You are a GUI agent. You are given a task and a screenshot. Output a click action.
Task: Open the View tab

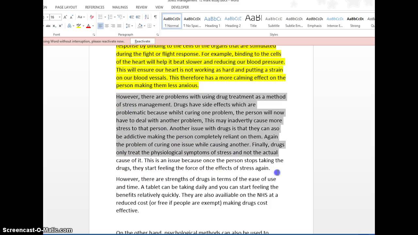coord(159,7)
